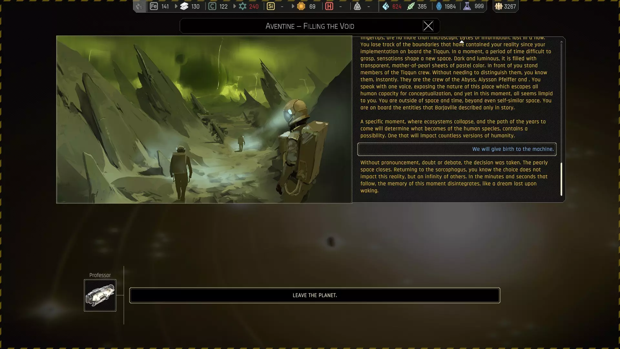Click the water droplet icon showing 624
620x349 pixels.
coord(386,6)
